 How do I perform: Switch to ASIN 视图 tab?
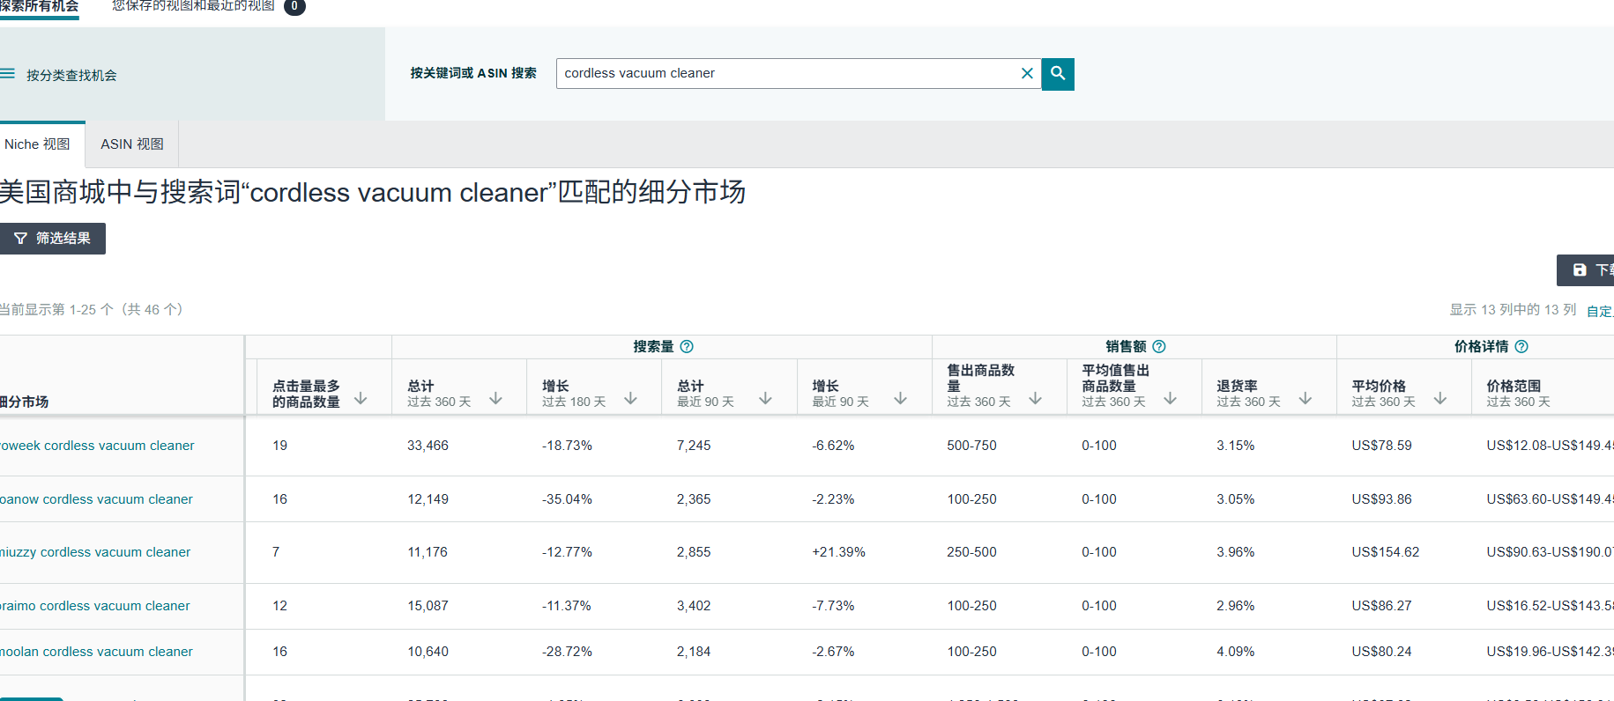pyautogui.click(x=131, y=144)
